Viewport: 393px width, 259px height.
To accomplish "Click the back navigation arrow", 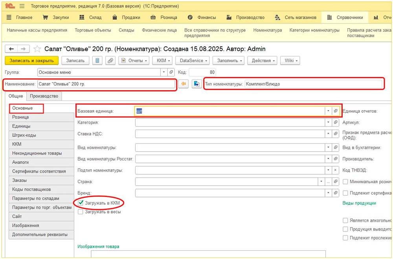I will point(11,49).
